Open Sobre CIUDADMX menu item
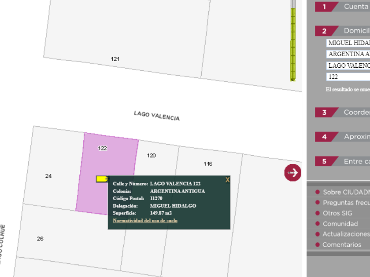370x277 pixels. pyautogui.click(x=346, y=192)
